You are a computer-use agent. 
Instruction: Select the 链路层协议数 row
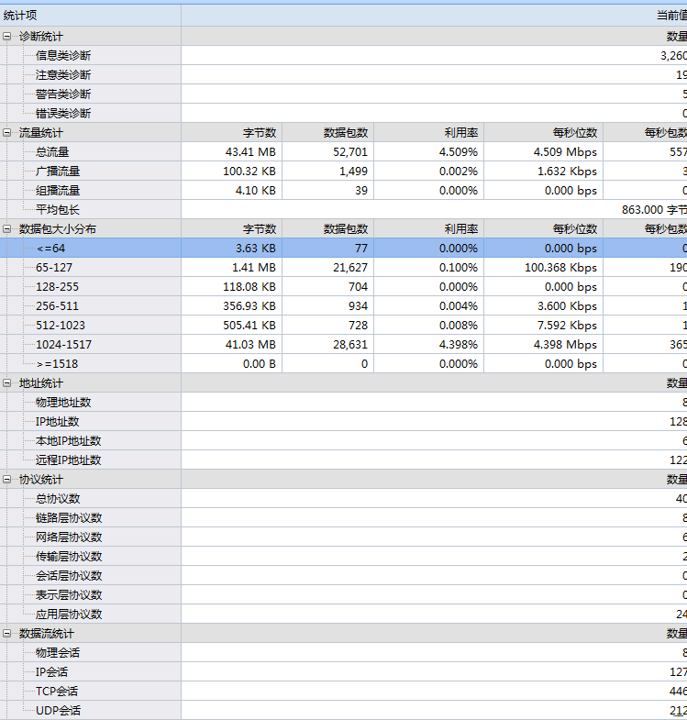click(x=343, y=518)
